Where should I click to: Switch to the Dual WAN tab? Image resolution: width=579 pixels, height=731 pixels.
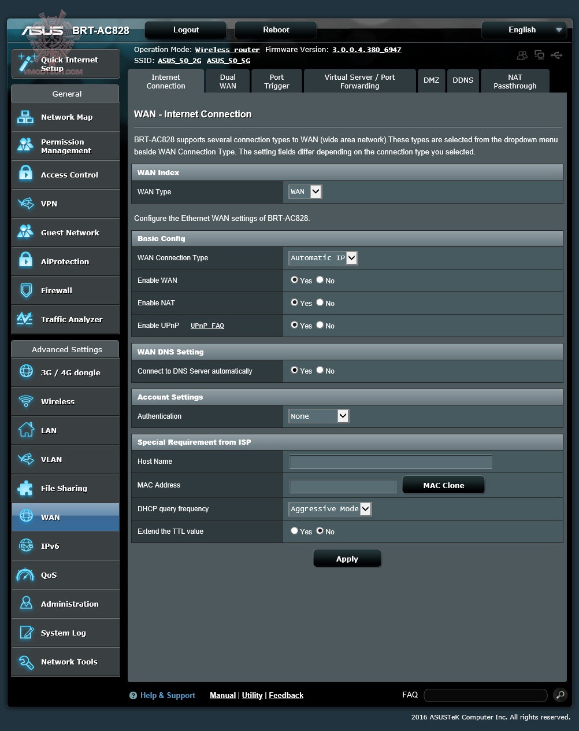(x=228, y=82)
